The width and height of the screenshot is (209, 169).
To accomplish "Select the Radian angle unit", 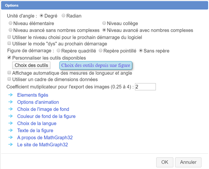I will pyautogui.click(x=63, y=15).
